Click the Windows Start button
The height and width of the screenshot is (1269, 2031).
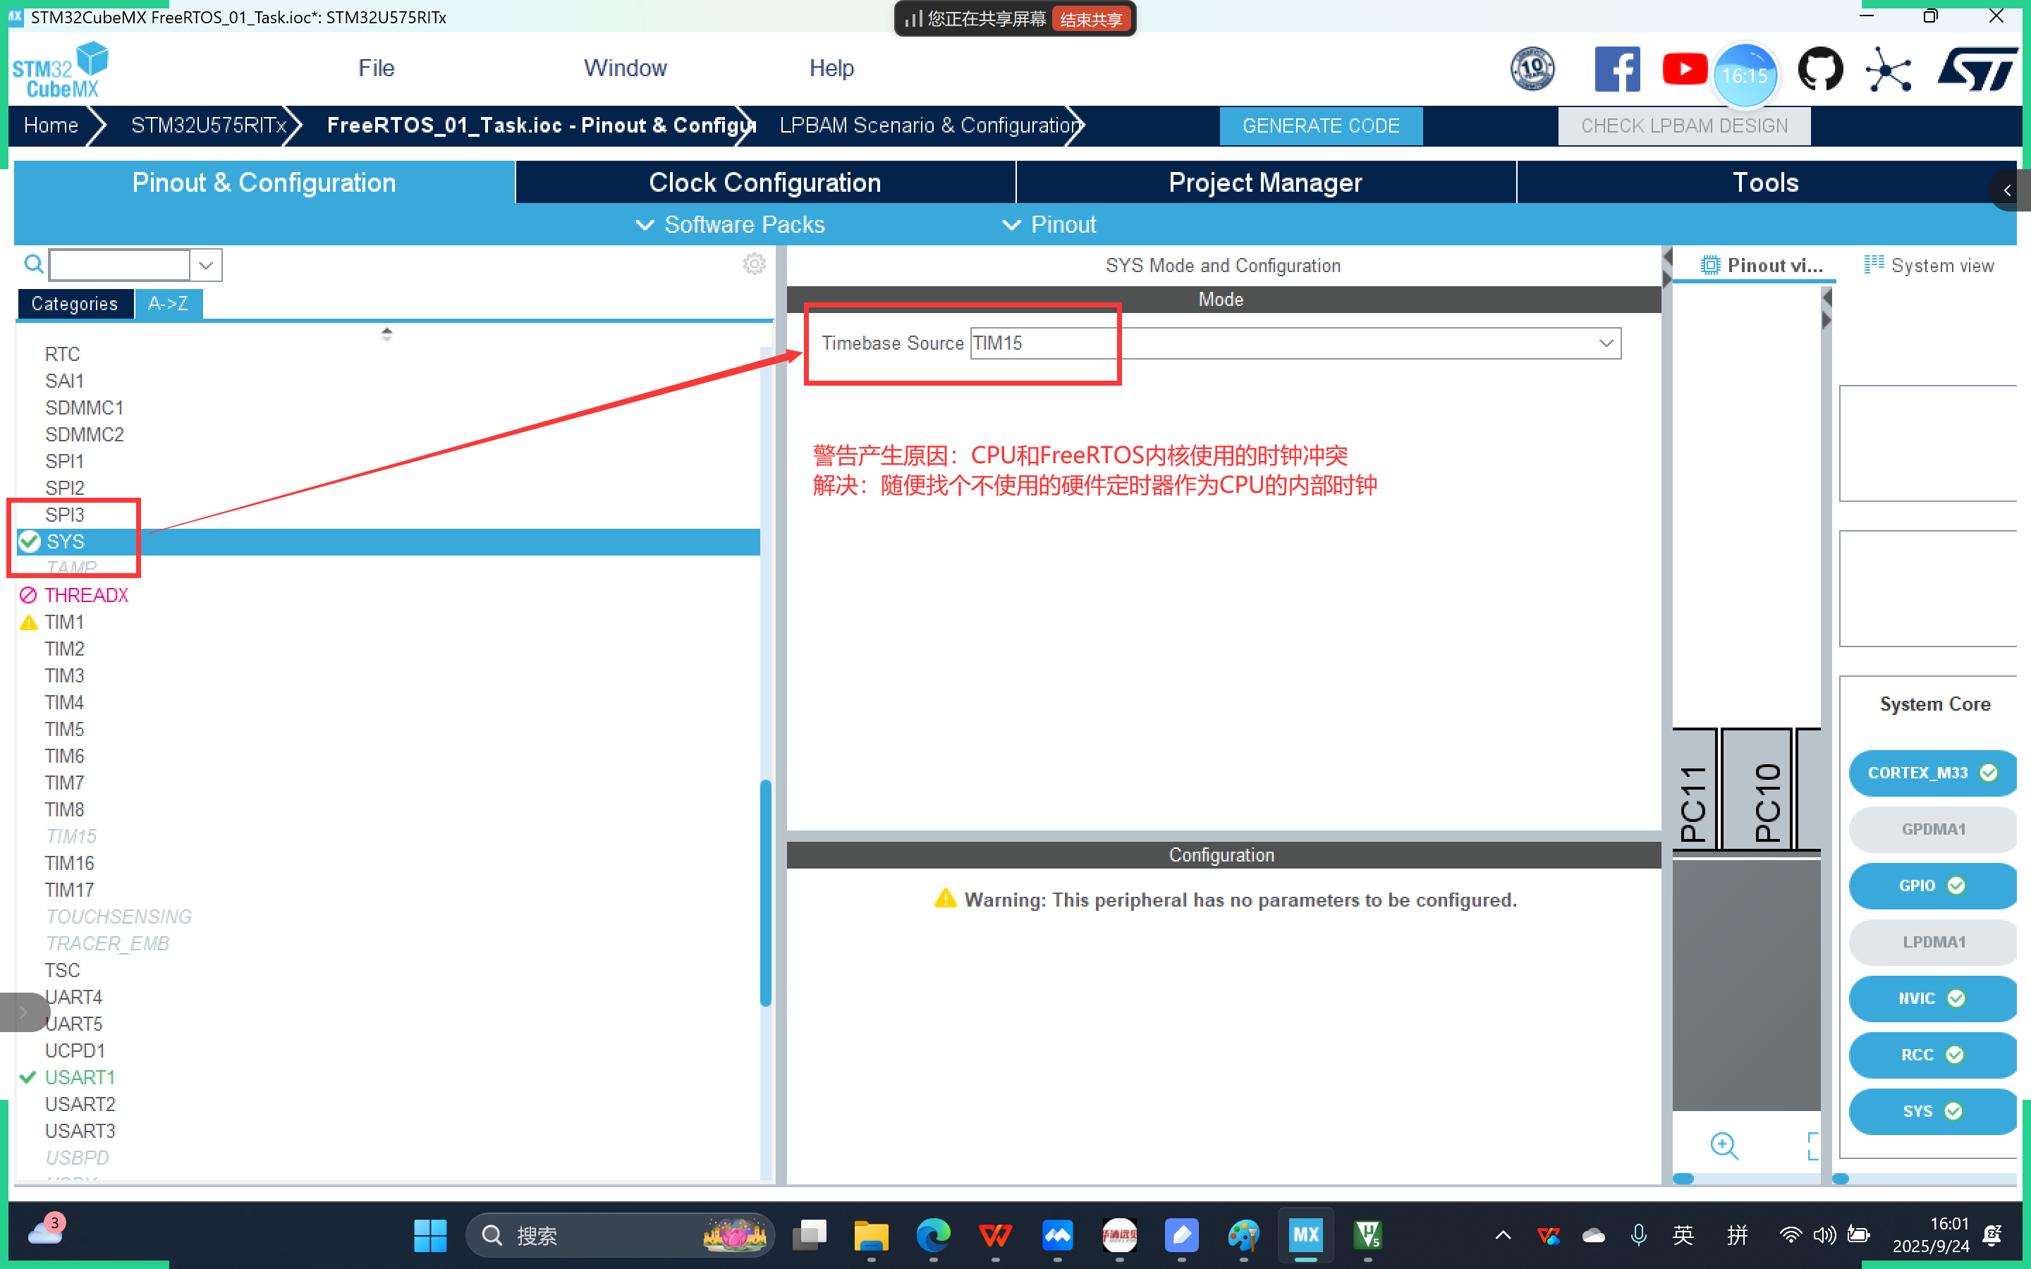431,1235
